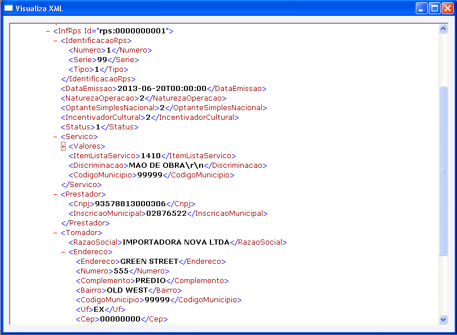457x335 pixels.
Task: Collapse the Servico node
Action: pyautogui.click(x=55, y=137)
